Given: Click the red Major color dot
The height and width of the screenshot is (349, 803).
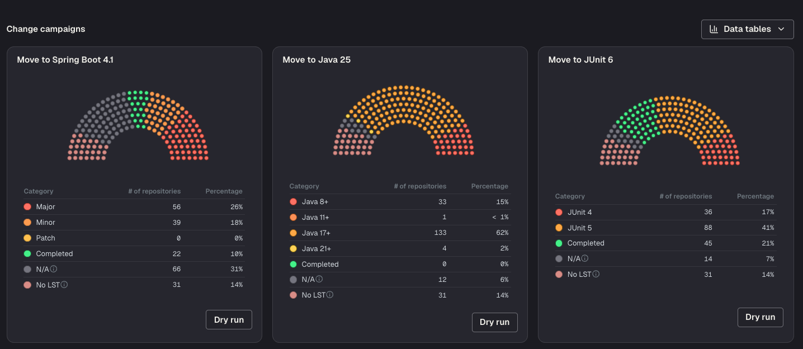Looking at the screenshot, I should (27, 207).
